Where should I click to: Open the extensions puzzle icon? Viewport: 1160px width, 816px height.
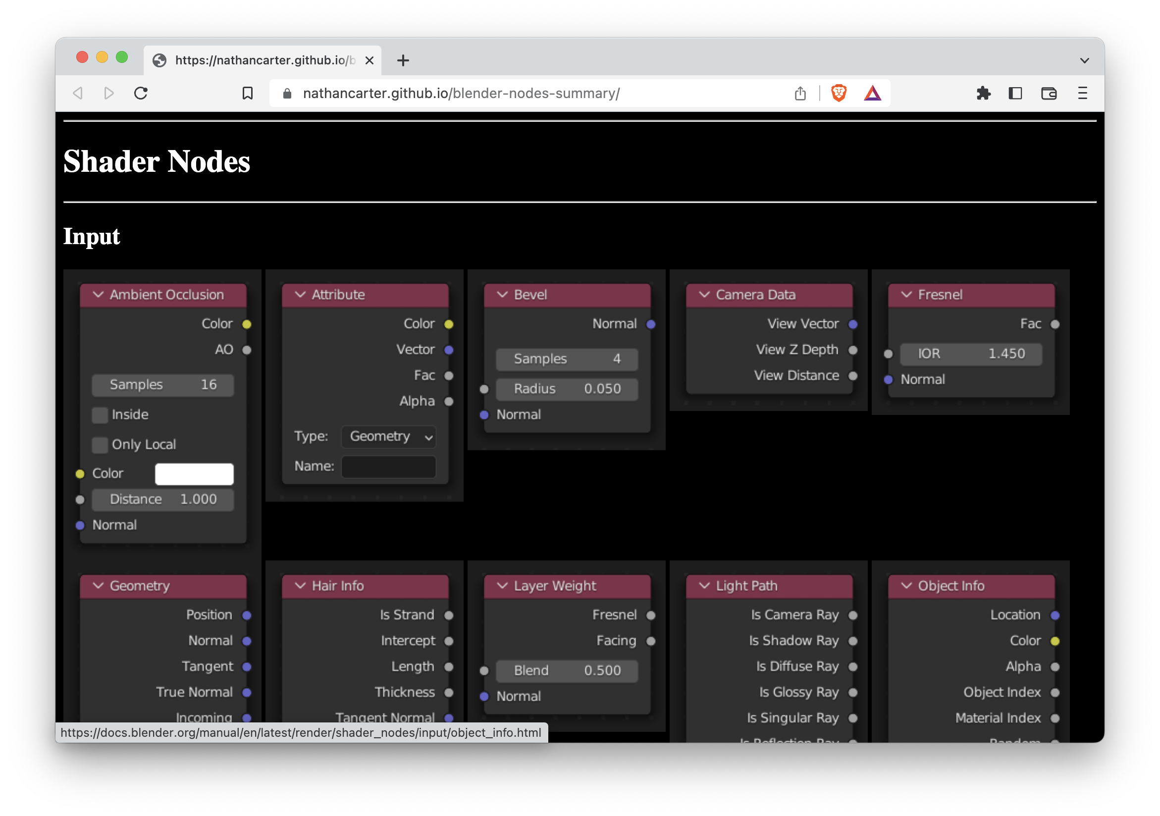click(983, 94)
